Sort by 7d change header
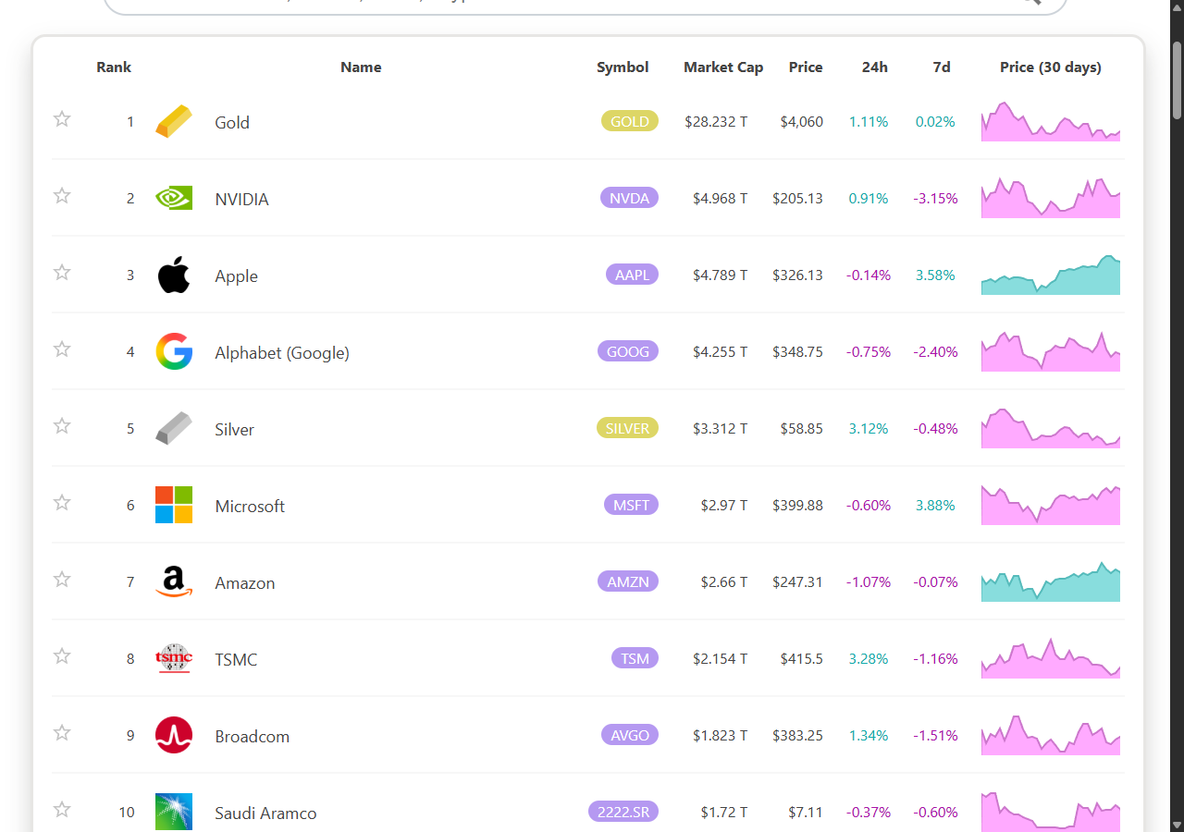The height and width of the screenshot is (832, 1184). [942, 67]
